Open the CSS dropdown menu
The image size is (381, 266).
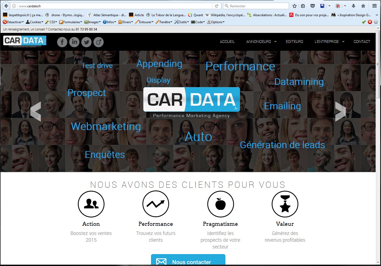pos(51,22)
